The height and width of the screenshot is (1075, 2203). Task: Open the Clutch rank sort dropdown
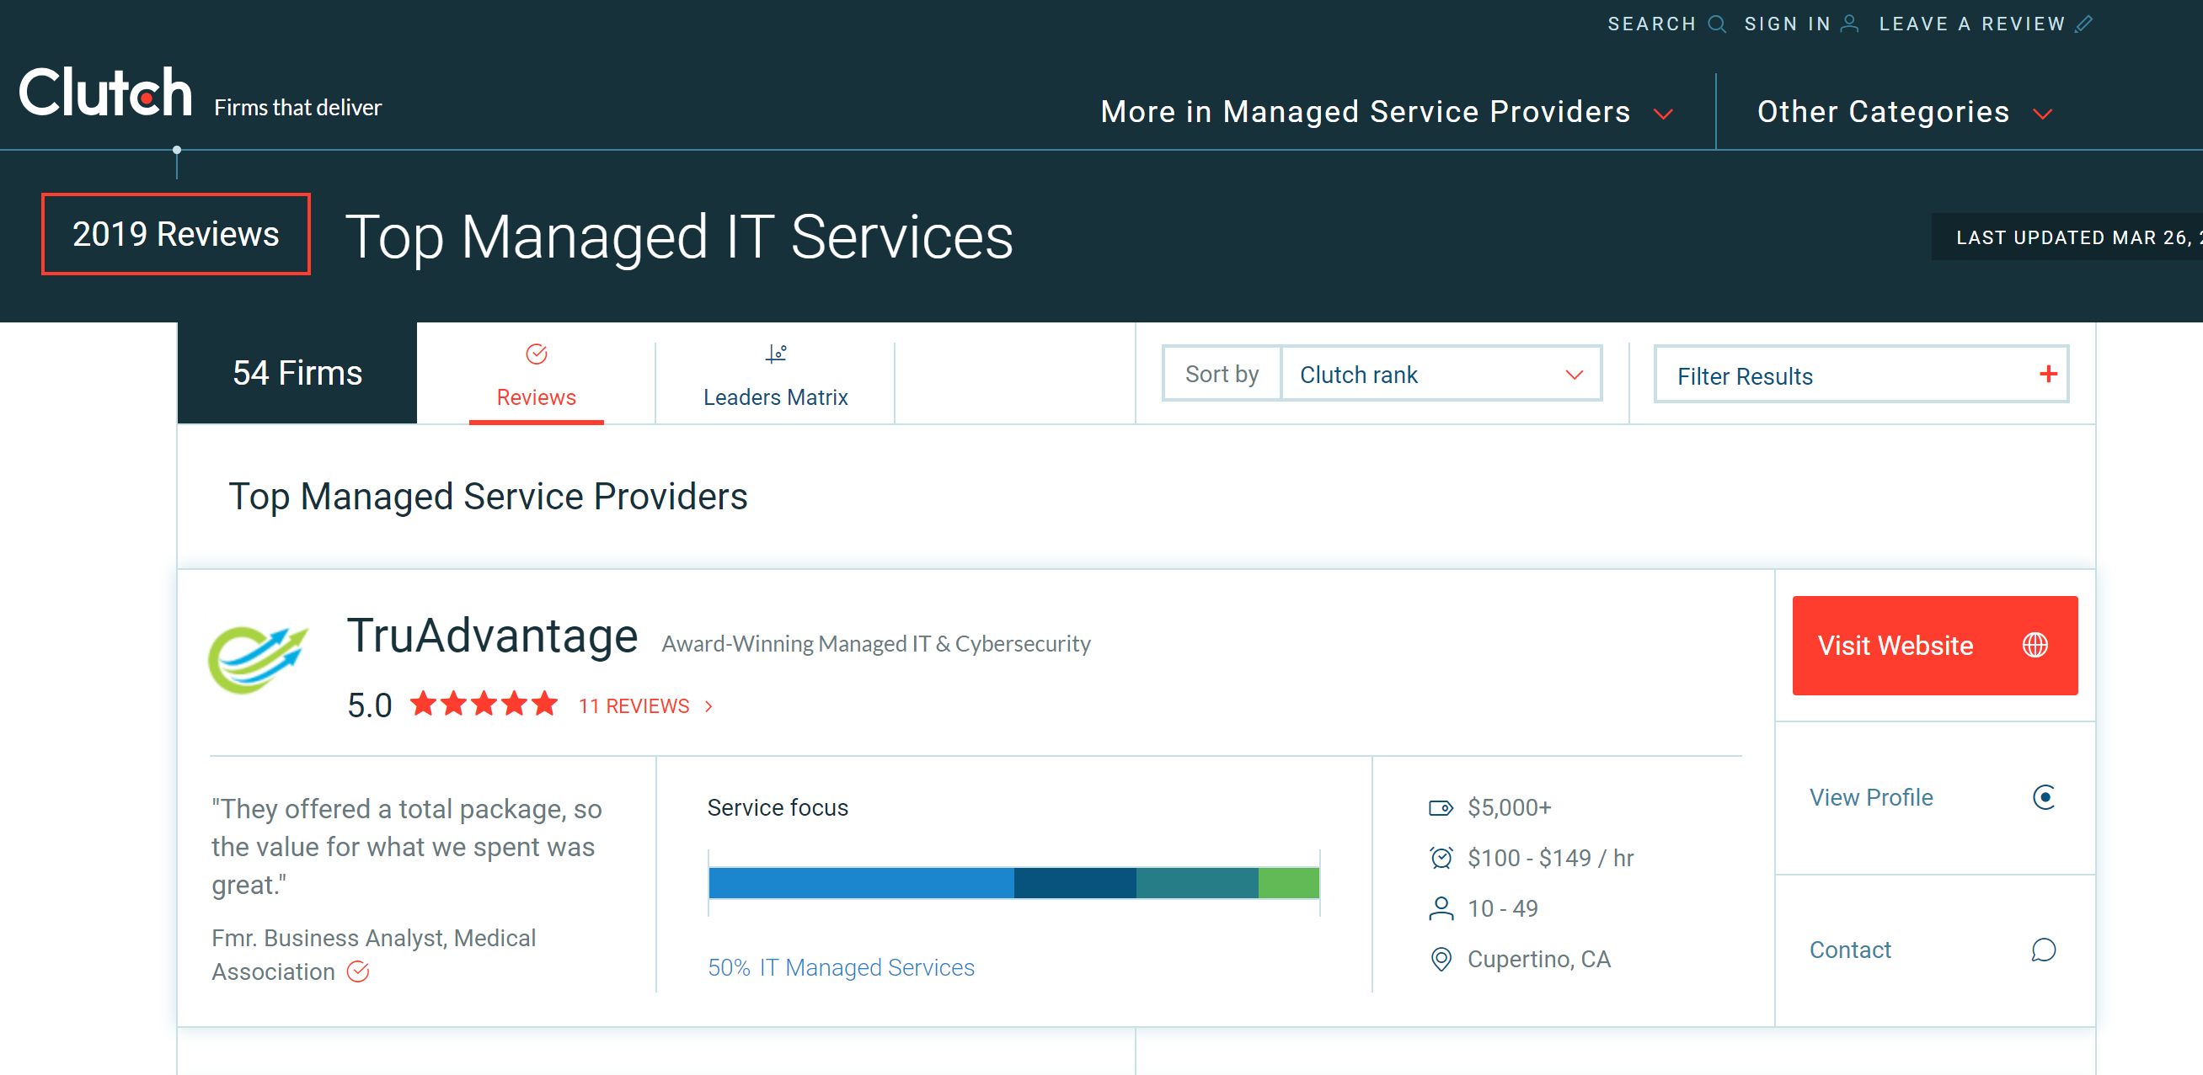click(x=1441, y=375)
